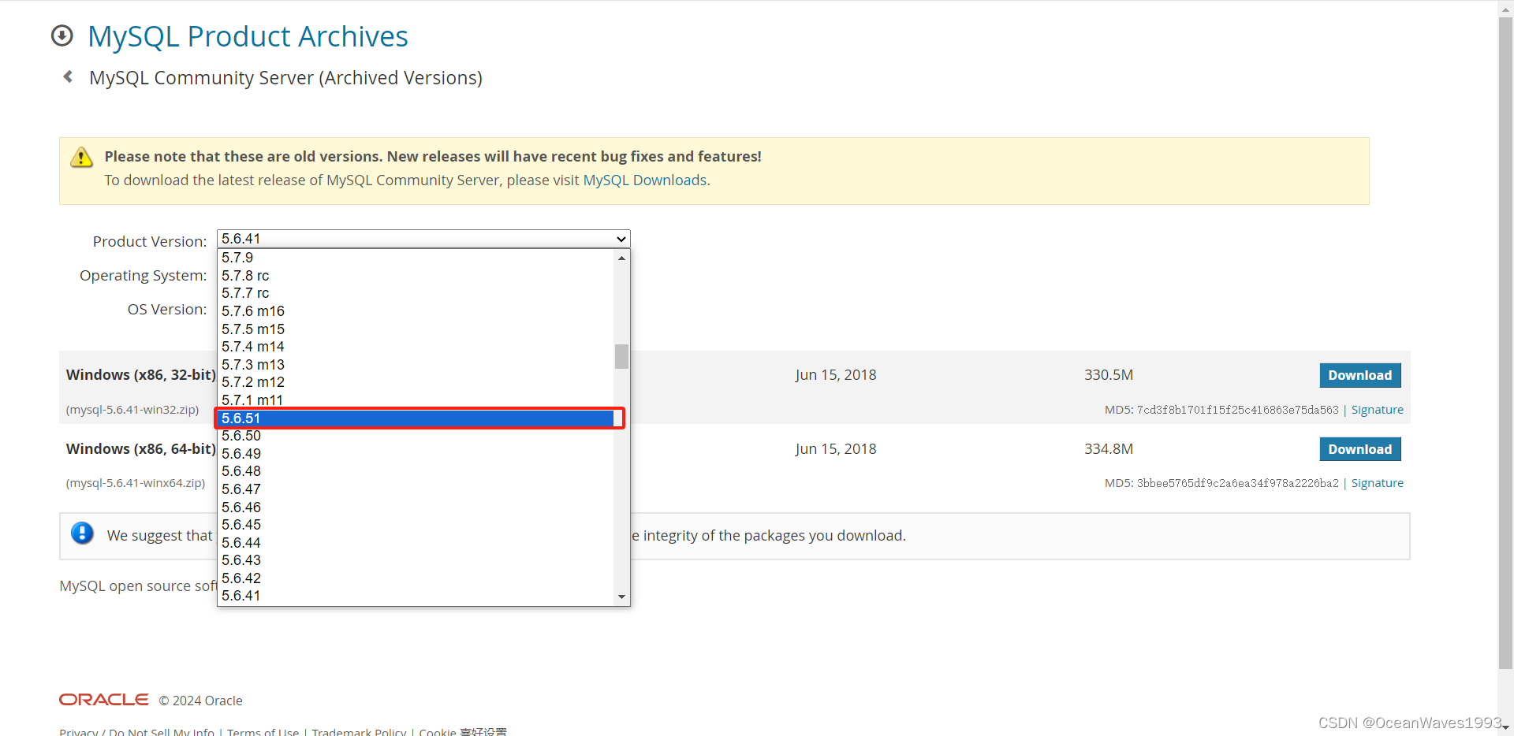This screenshot has width=1514, height=736.
Task: Click the mysql-5.6.41-win32.zip filename
Action: click(132, 410)
